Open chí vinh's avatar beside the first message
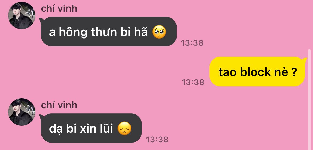313x150 pixels. pyautogui.click(x=22, y=16)
